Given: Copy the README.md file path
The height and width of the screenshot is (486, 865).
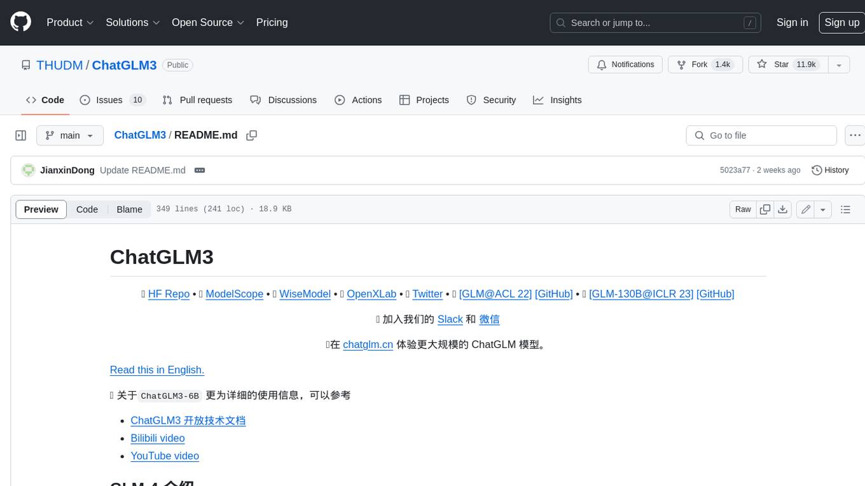Looking at the screenshot, I should [x=252, y=135].
